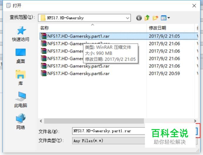
Task: Sort by 修改日期 column header
Action: pos(157,28)
